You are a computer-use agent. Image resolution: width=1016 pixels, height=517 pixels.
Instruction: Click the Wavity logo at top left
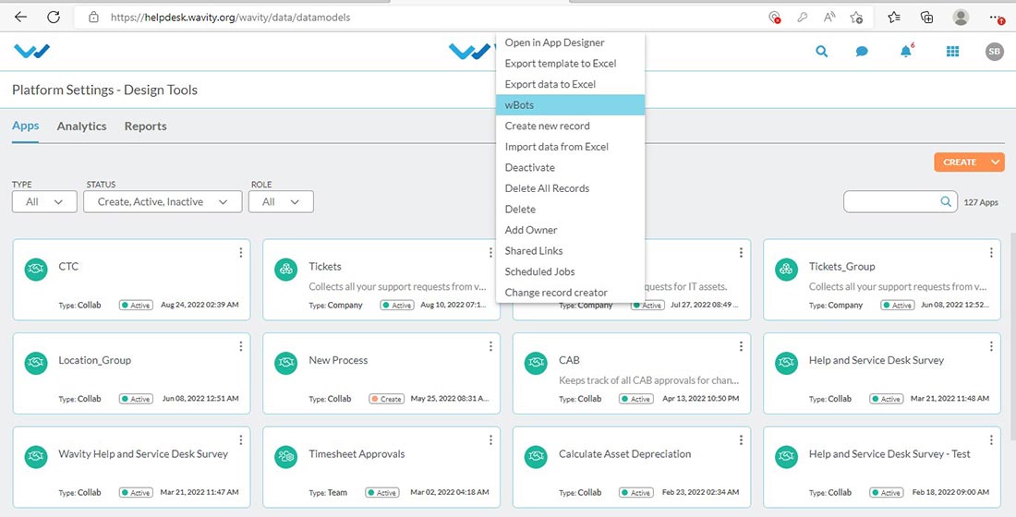[31, 51]
